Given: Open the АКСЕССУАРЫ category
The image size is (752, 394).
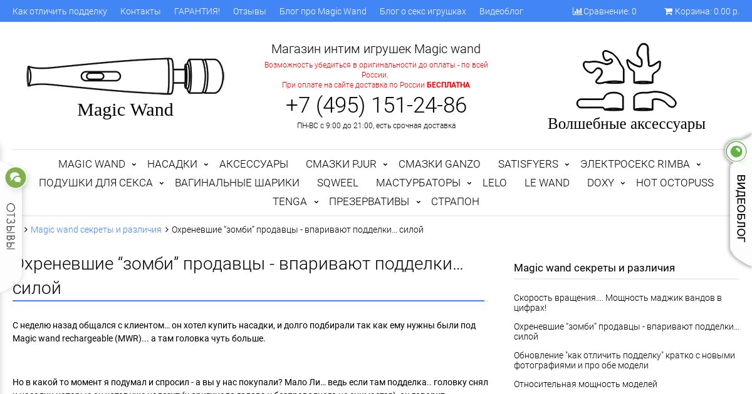Looking at the screenshot, I should (x=254, y=164).
